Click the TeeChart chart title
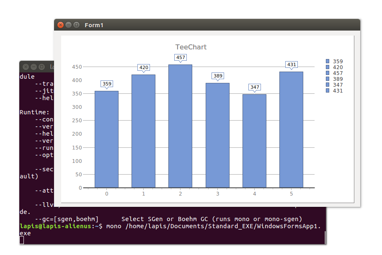 click(191, 47)
